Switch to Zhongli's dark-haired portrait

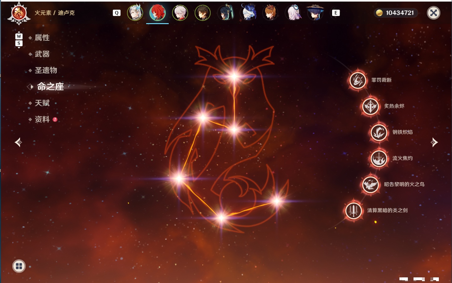click(203, 13)
